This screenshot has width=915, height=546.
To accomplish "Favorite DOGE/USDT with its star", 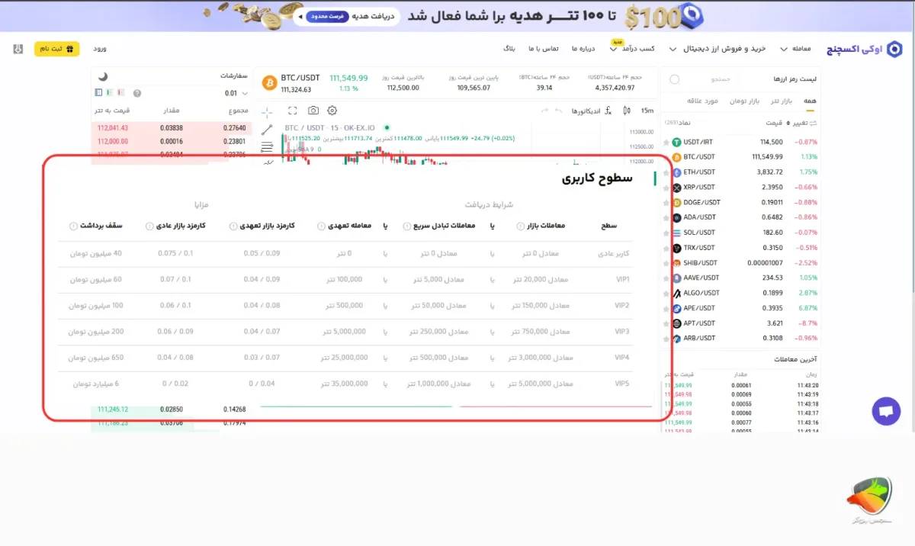I will click(666, 203).
